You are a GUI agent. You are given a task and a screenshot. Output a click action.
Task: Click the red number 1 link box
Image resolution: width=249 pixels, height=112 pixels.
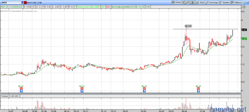[x=25, y=3]
